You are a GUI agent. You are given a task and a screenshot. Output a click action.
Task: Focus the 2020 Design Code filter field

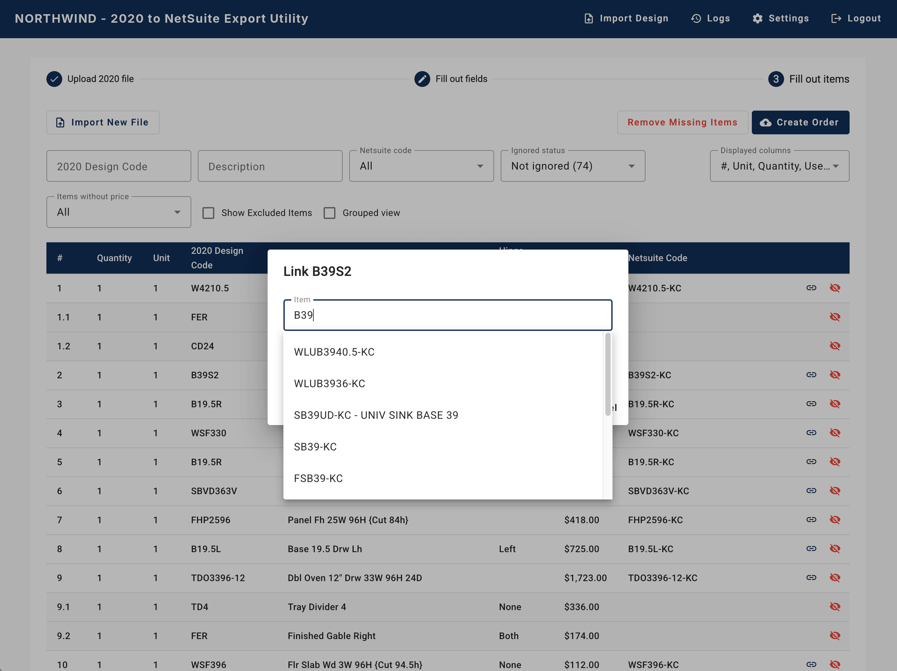click(x=119, y=166)
